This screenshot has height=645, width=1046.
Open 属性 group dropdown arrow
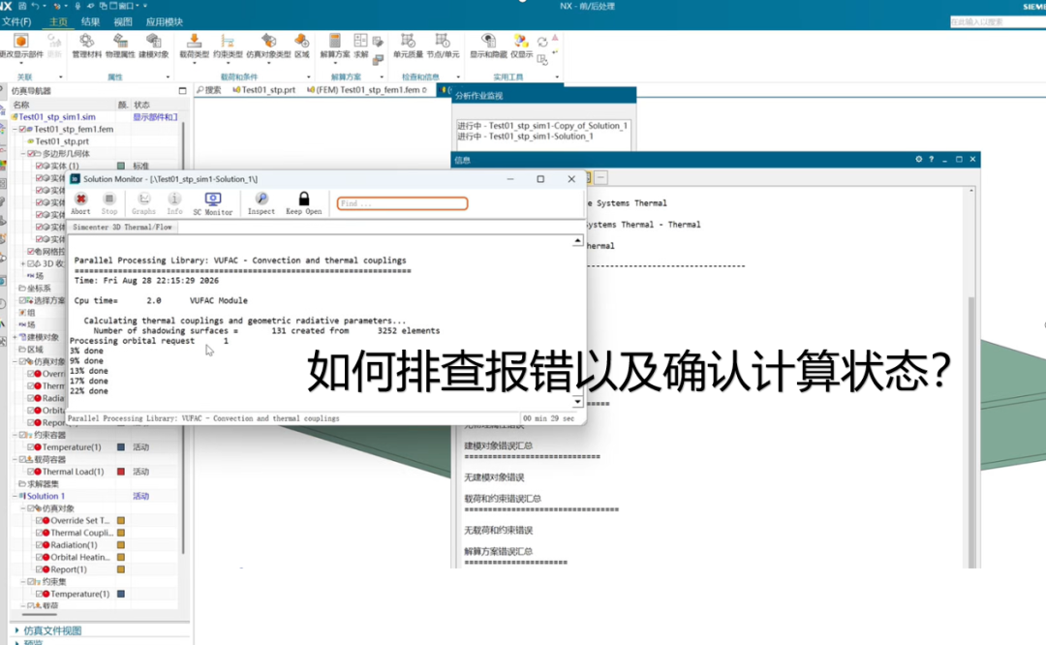168,77
